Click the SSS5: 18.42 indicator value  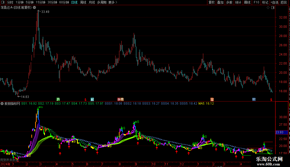coord(188,104)
